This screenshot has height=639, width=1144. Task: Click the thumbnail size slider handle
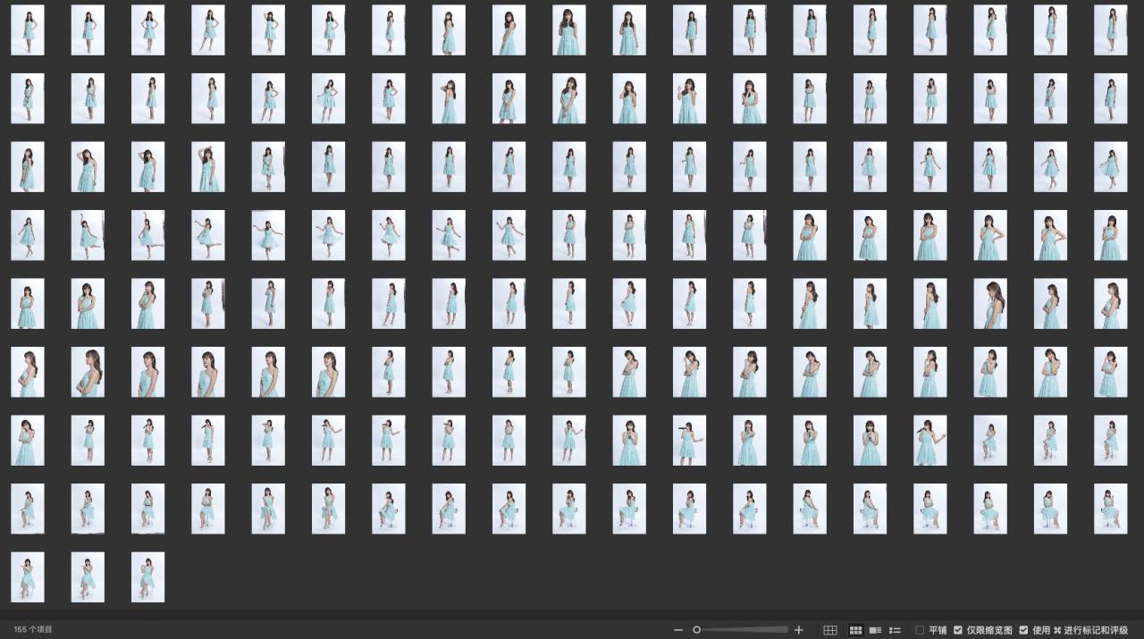697,630
